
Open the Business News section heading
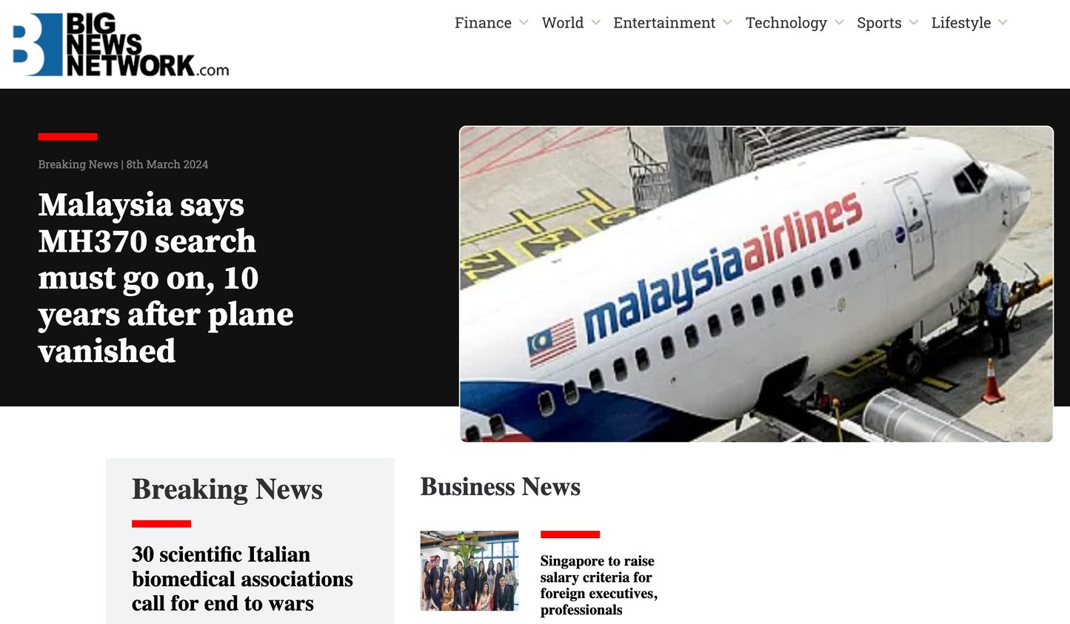[501, 487]
